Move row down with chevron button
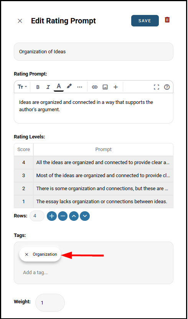Viewport: 188px width, 319px height. pos(85,216)
